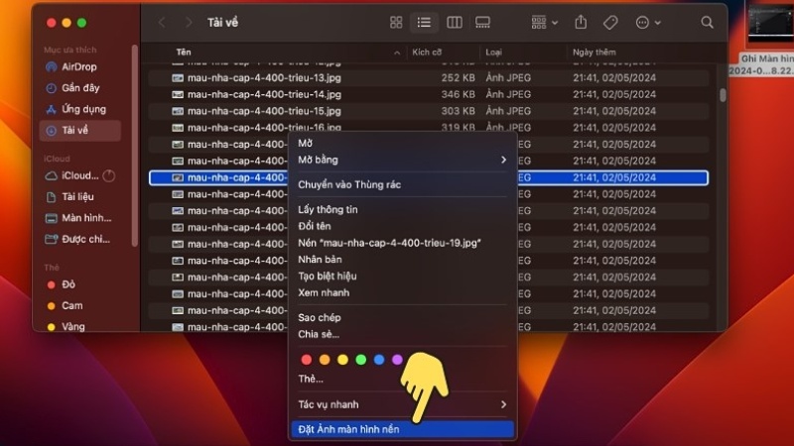Choose Đặt Ảnh màn hình nền
This screenshot has width=794, height=446.
(348, 429)
